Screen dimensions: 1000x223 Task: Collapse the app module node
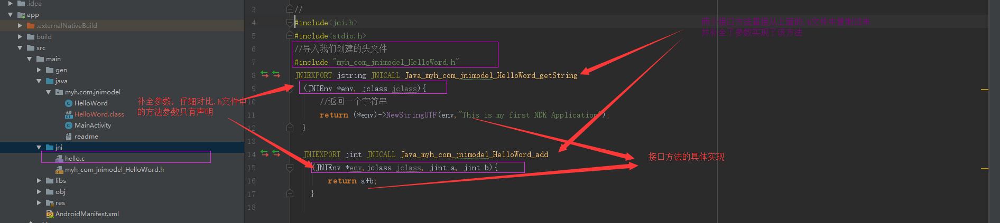(x=10, y=15)
